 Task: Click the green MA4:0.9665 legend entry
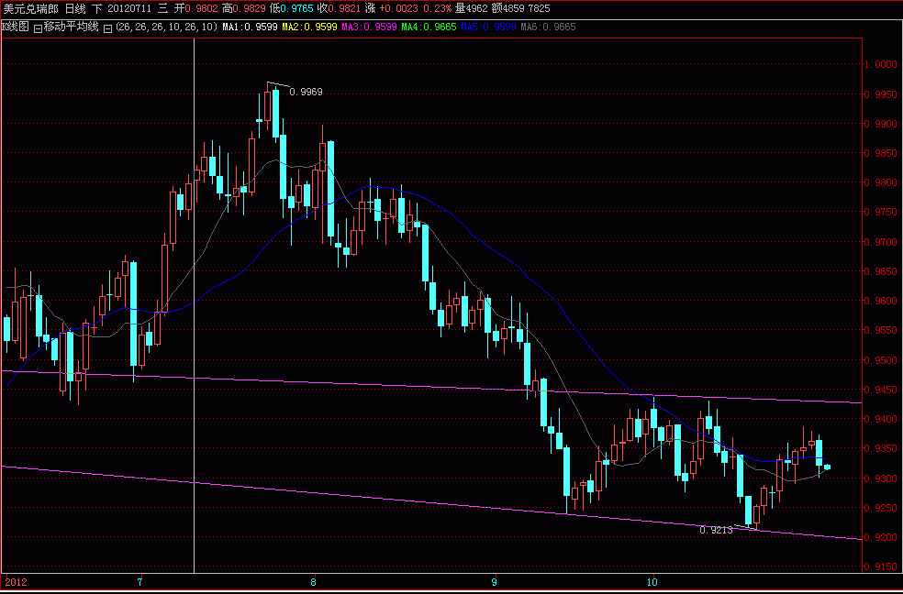tap(429, 27)
